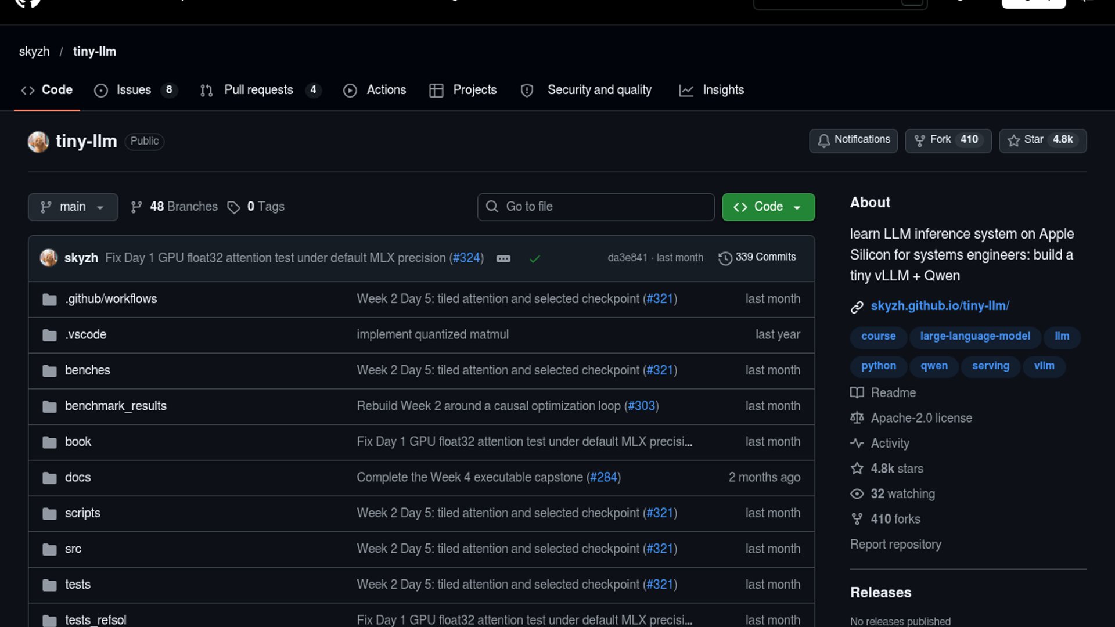Open the .github/workflows folder
Screen dimensions: 1115x627
coord(111,299)
